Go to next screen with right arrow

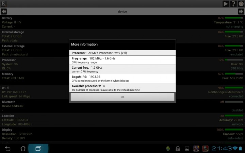tap(241, 12)
